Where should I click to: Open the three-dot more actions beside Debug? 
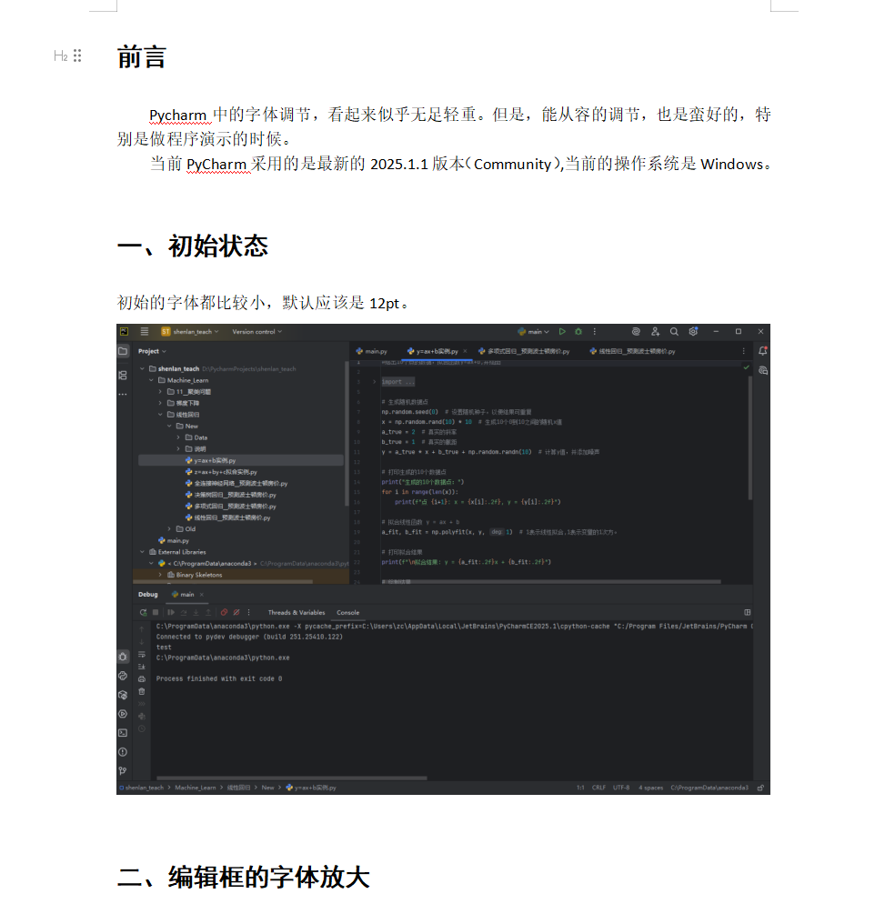point(595,332)
